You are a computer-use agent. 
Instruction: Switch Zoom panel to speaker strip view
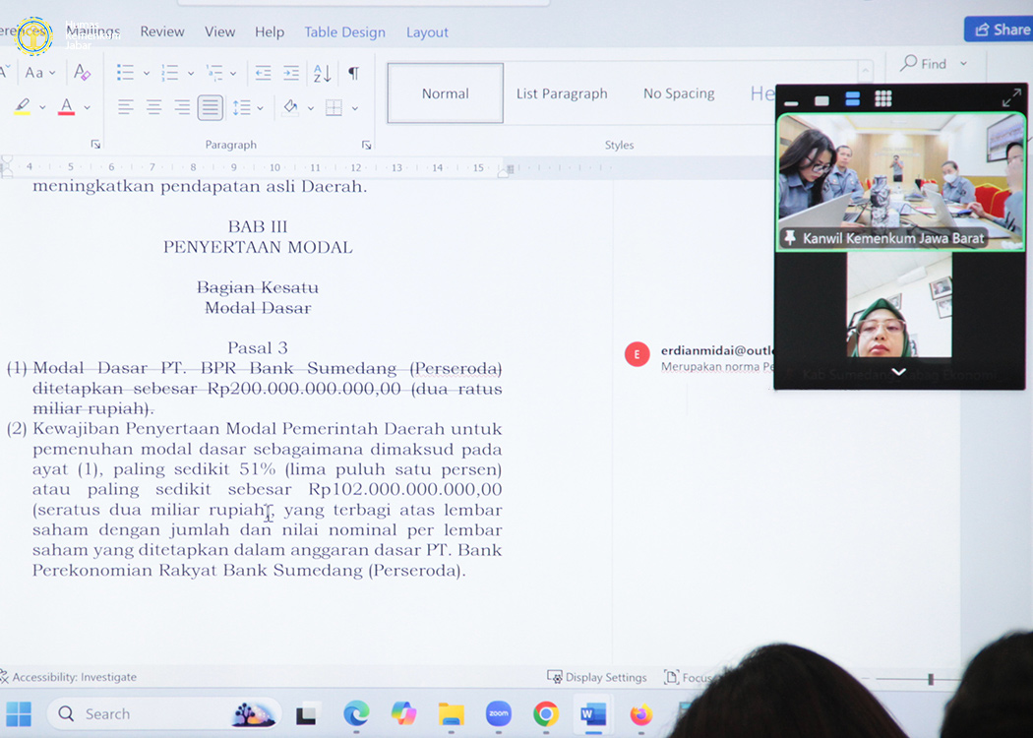[x=853, y=98]
